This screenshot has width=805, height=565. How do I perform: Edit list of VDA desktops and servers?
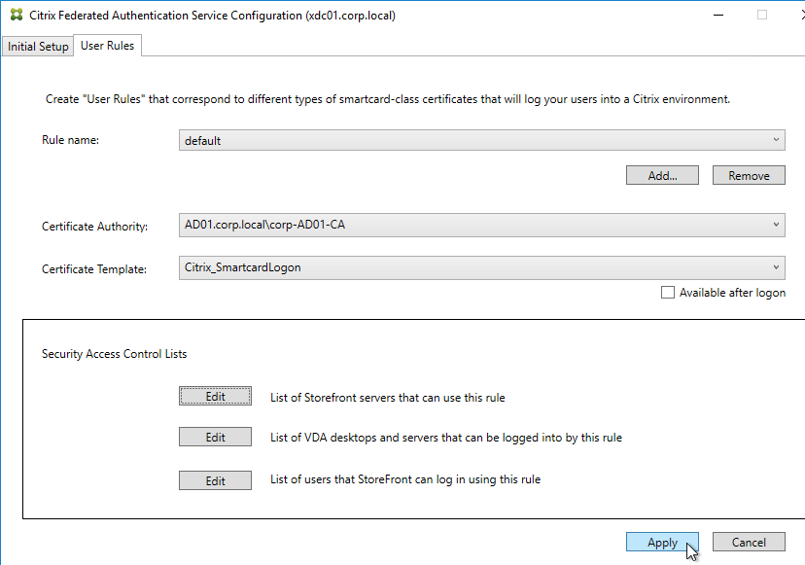215,437
